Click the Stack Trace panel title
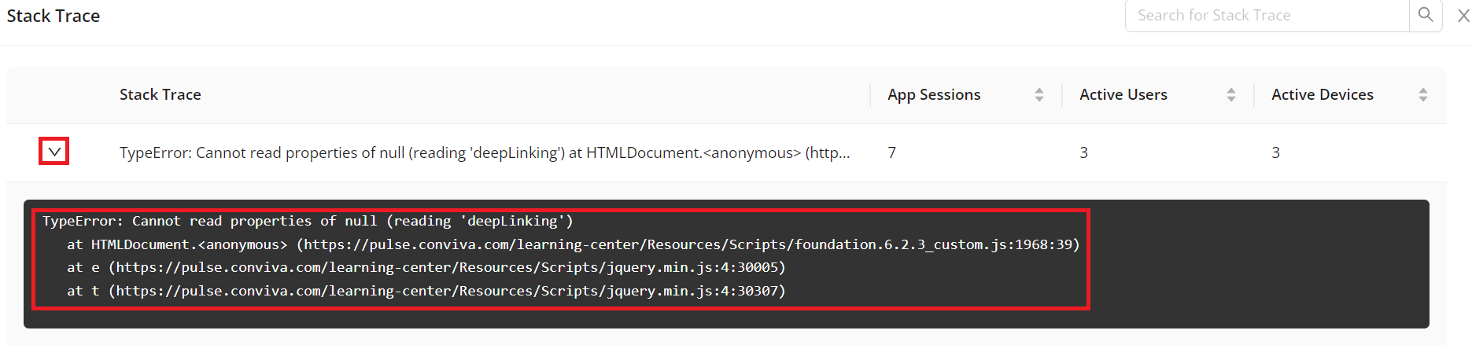The image size is (1472, 345). [53, 17]
